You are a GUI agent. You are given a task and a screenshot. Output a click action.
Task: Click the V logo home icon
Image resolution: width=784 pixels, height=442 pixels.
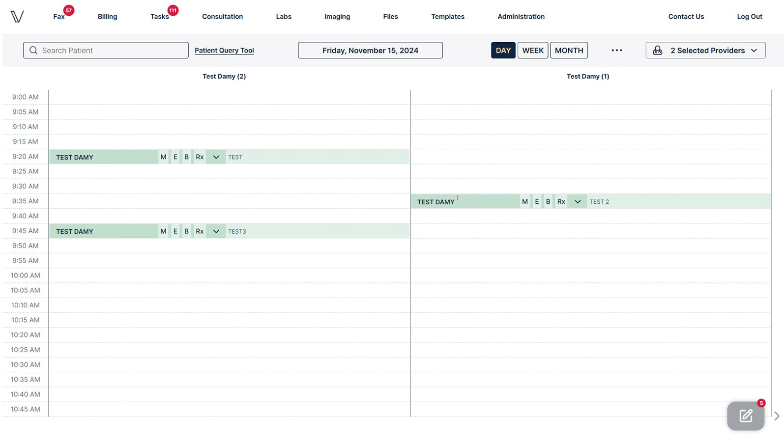point(17,16)
